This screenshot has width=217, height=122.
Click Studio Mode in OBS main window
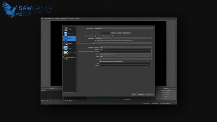point(166,95)
